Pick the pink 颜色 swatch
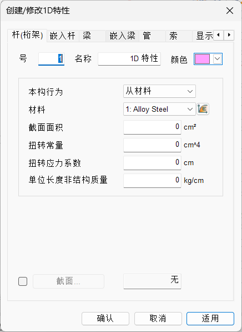Image resolution: width=242 pixels, height=332 pixels. pyautogui.click(x=202, y=59)
